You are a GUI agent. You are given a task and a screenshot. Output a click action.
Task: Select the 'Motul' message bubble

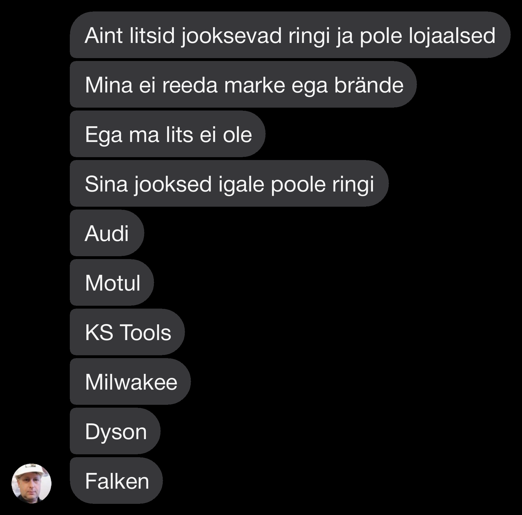tap(112, 283)
